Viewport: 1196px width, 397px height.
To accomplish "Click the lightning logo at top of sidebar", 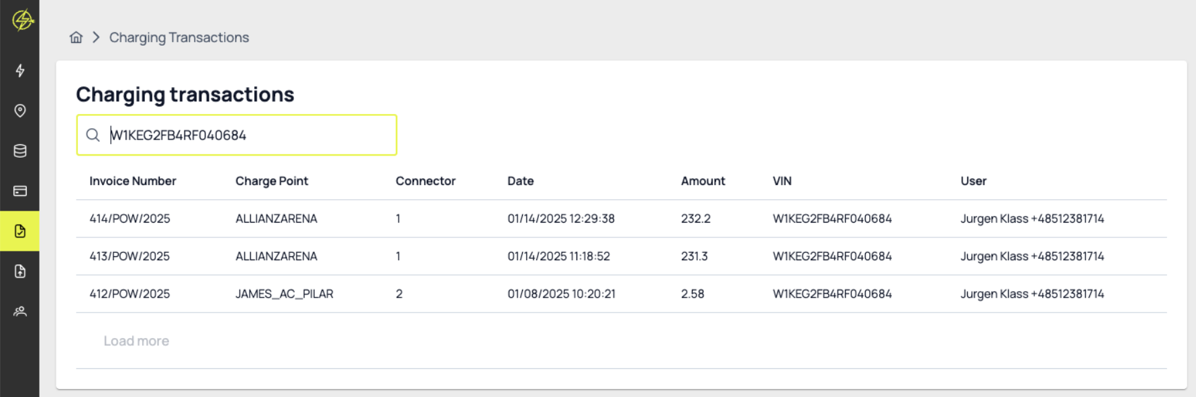I will [22, 19].
